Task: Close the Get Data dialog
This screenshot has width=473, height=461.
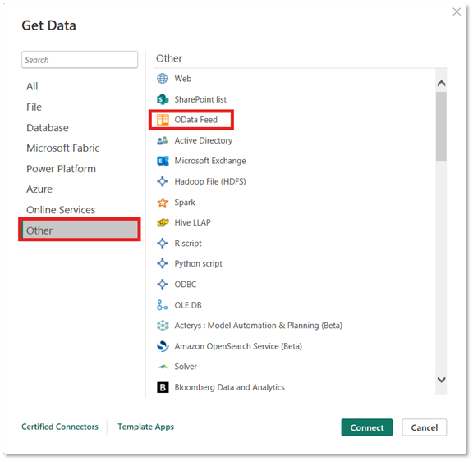Action: pyautogui.click(x=457, y=11)
